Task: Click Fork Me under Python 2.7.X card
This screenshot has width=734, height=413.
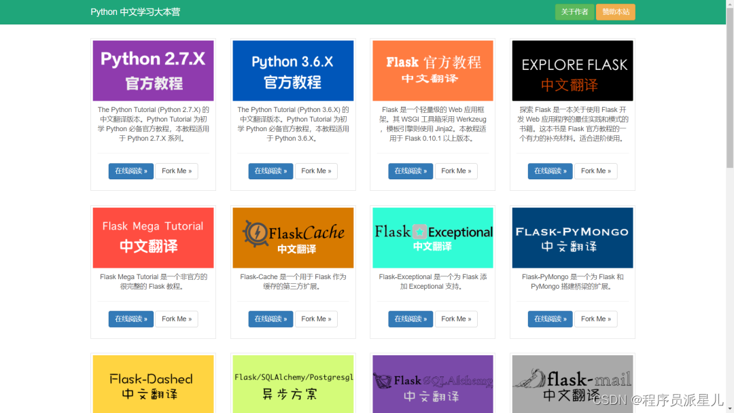Action: [177, 171]
